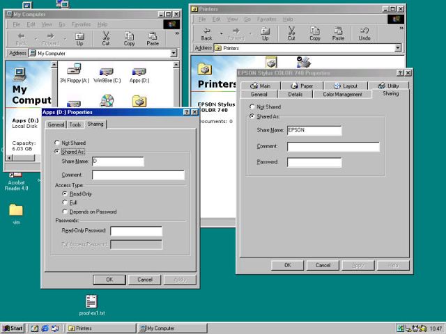Select the Win98se (C:) drive icon
This screenshot has width=446, height=334.
107,74
